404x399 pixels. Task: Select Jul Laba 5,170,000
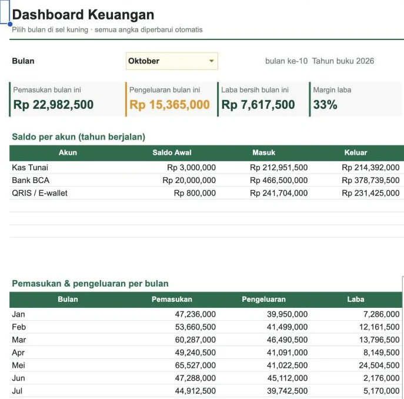(381, 391)
